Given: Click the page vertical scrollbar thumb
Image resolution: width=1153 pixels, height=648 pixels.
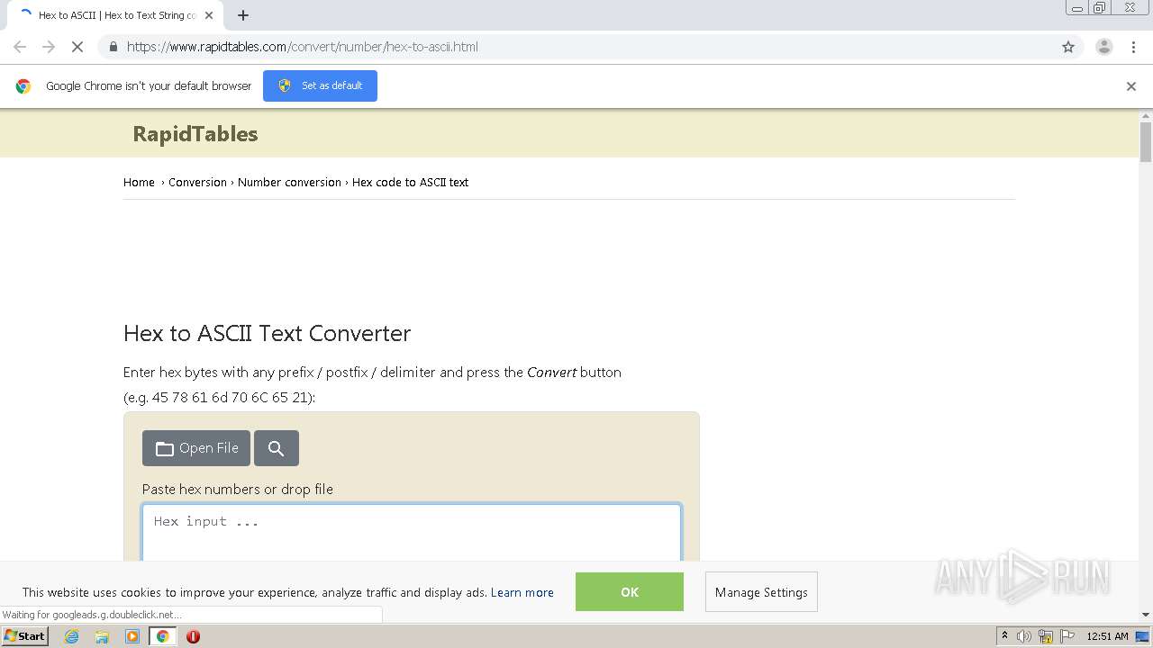Looking at the screenshot, I should pyautogui.click(x=1146, y=142).
